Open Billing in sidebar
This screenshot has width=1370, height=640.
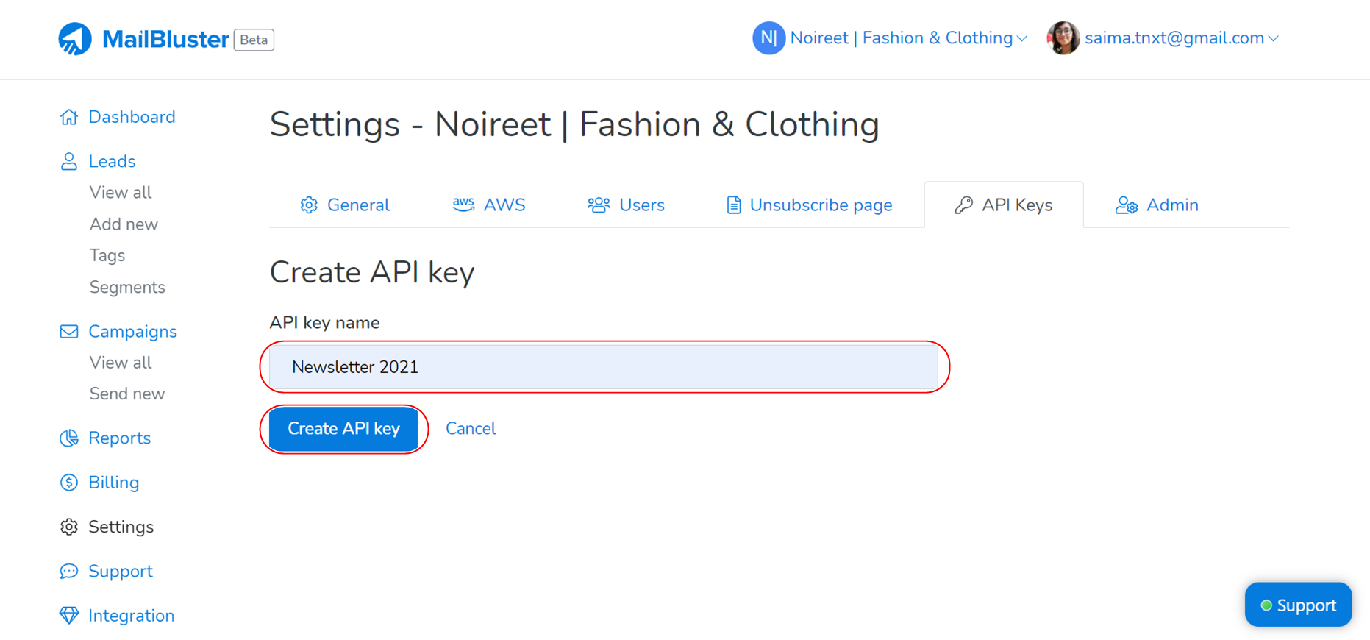(113, 483)
